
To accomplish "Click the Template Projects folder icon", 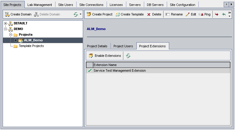I will point(15,46).
